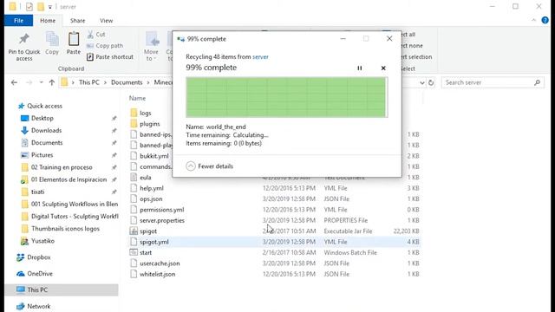Select Yusatiko in navigation pane
555x312 pixels.
pos(42,241)
